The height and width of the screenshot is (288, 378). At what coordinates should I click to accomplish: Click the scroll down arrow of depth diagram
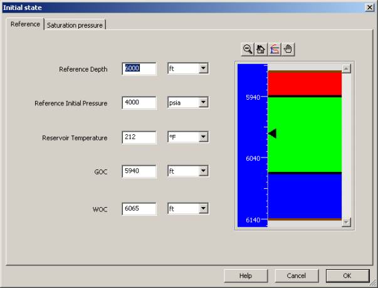click(x=346, y=222)
